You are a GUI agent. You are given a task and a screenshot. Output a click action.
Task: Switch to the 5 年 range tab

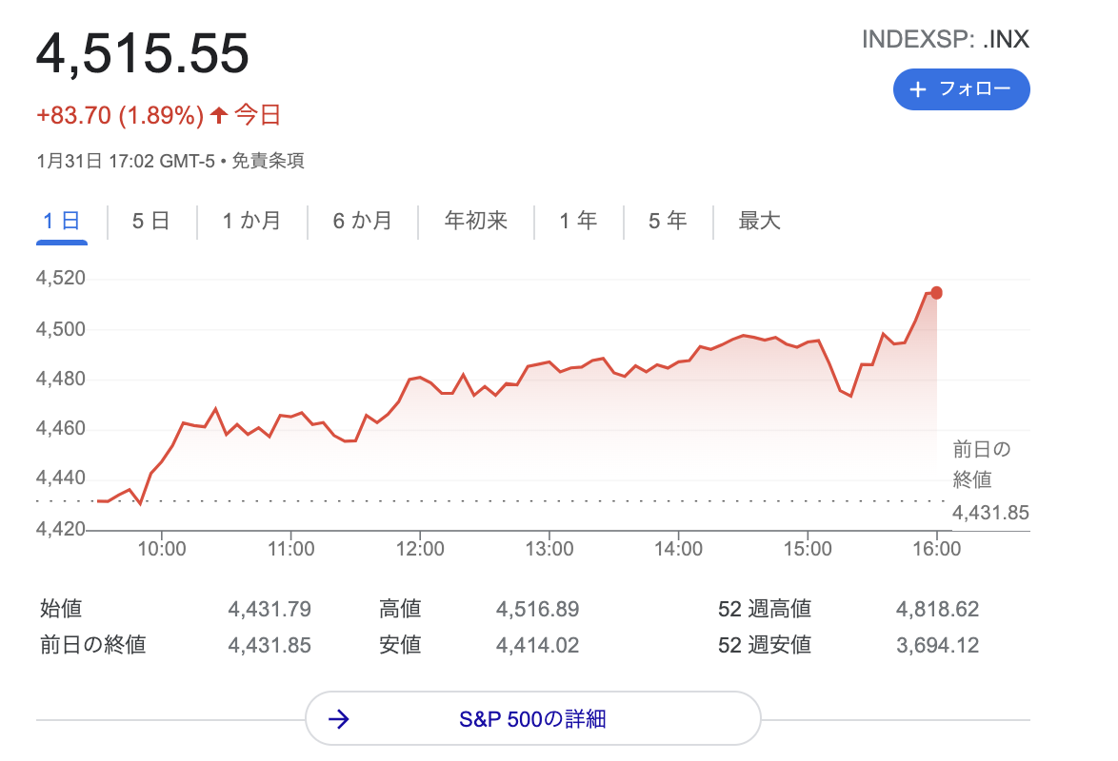(668, 221)
